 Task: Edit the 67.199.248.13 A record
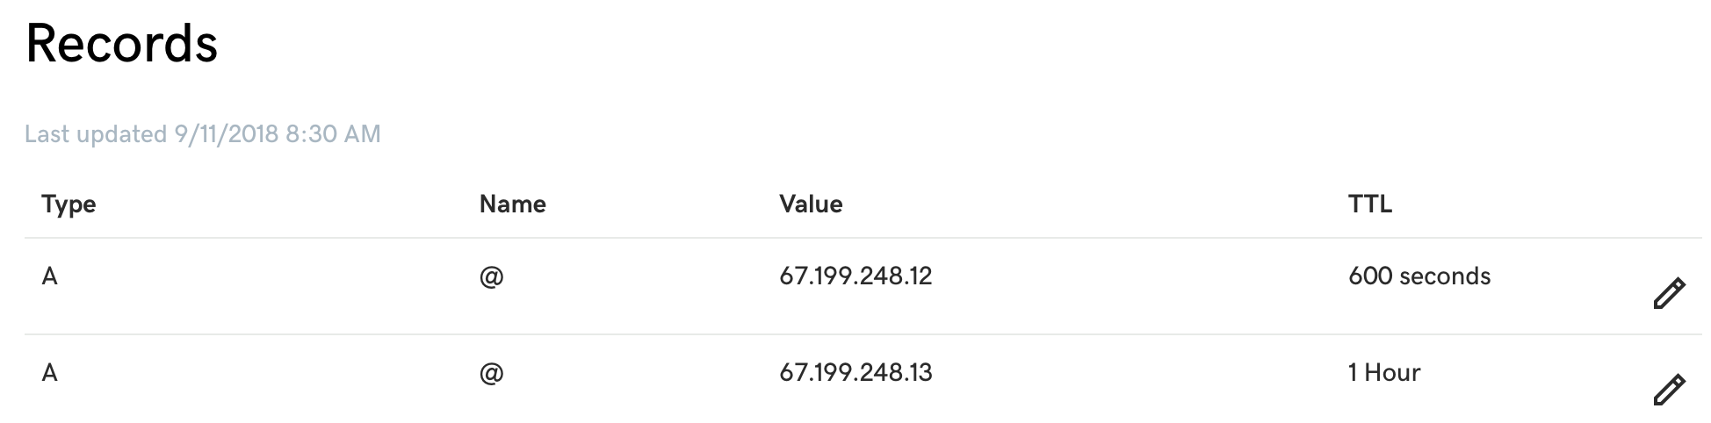[x=1669, y=390]
